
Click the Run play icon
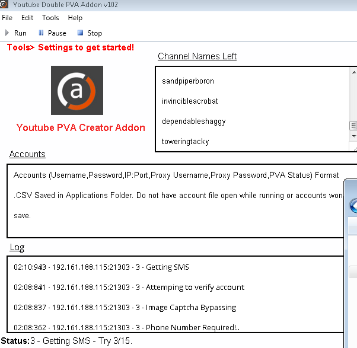(x=7, y=33)
